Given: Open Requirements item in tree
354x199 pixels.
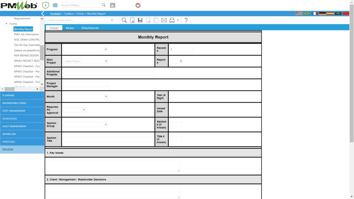Looking at the screenshot, I should [22, 19].
